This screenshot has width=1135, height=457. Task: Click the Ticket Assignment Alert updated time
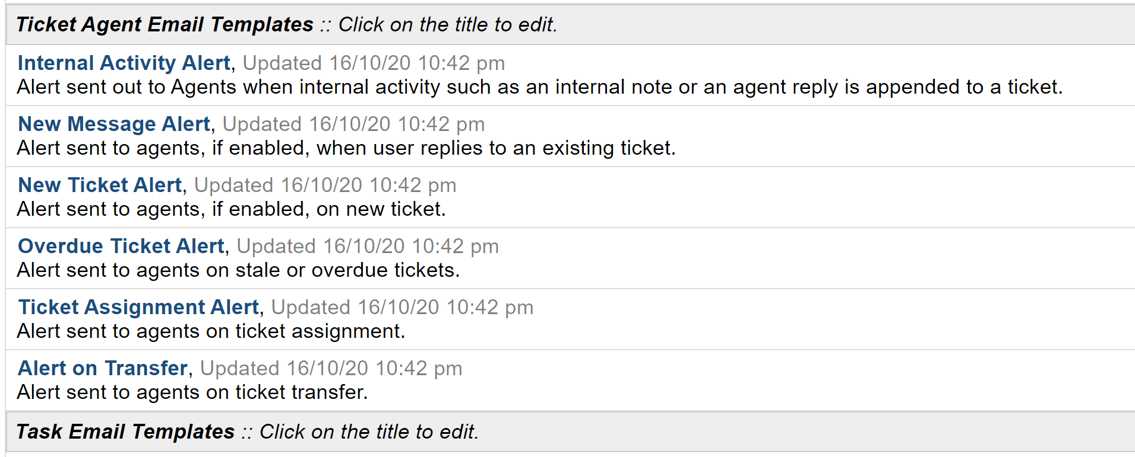pos(402,307)
